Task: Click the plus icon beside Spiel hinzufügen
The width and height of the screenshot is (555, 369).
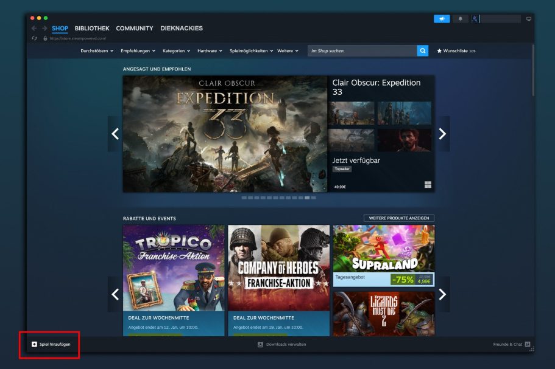Action: (34, 344)
